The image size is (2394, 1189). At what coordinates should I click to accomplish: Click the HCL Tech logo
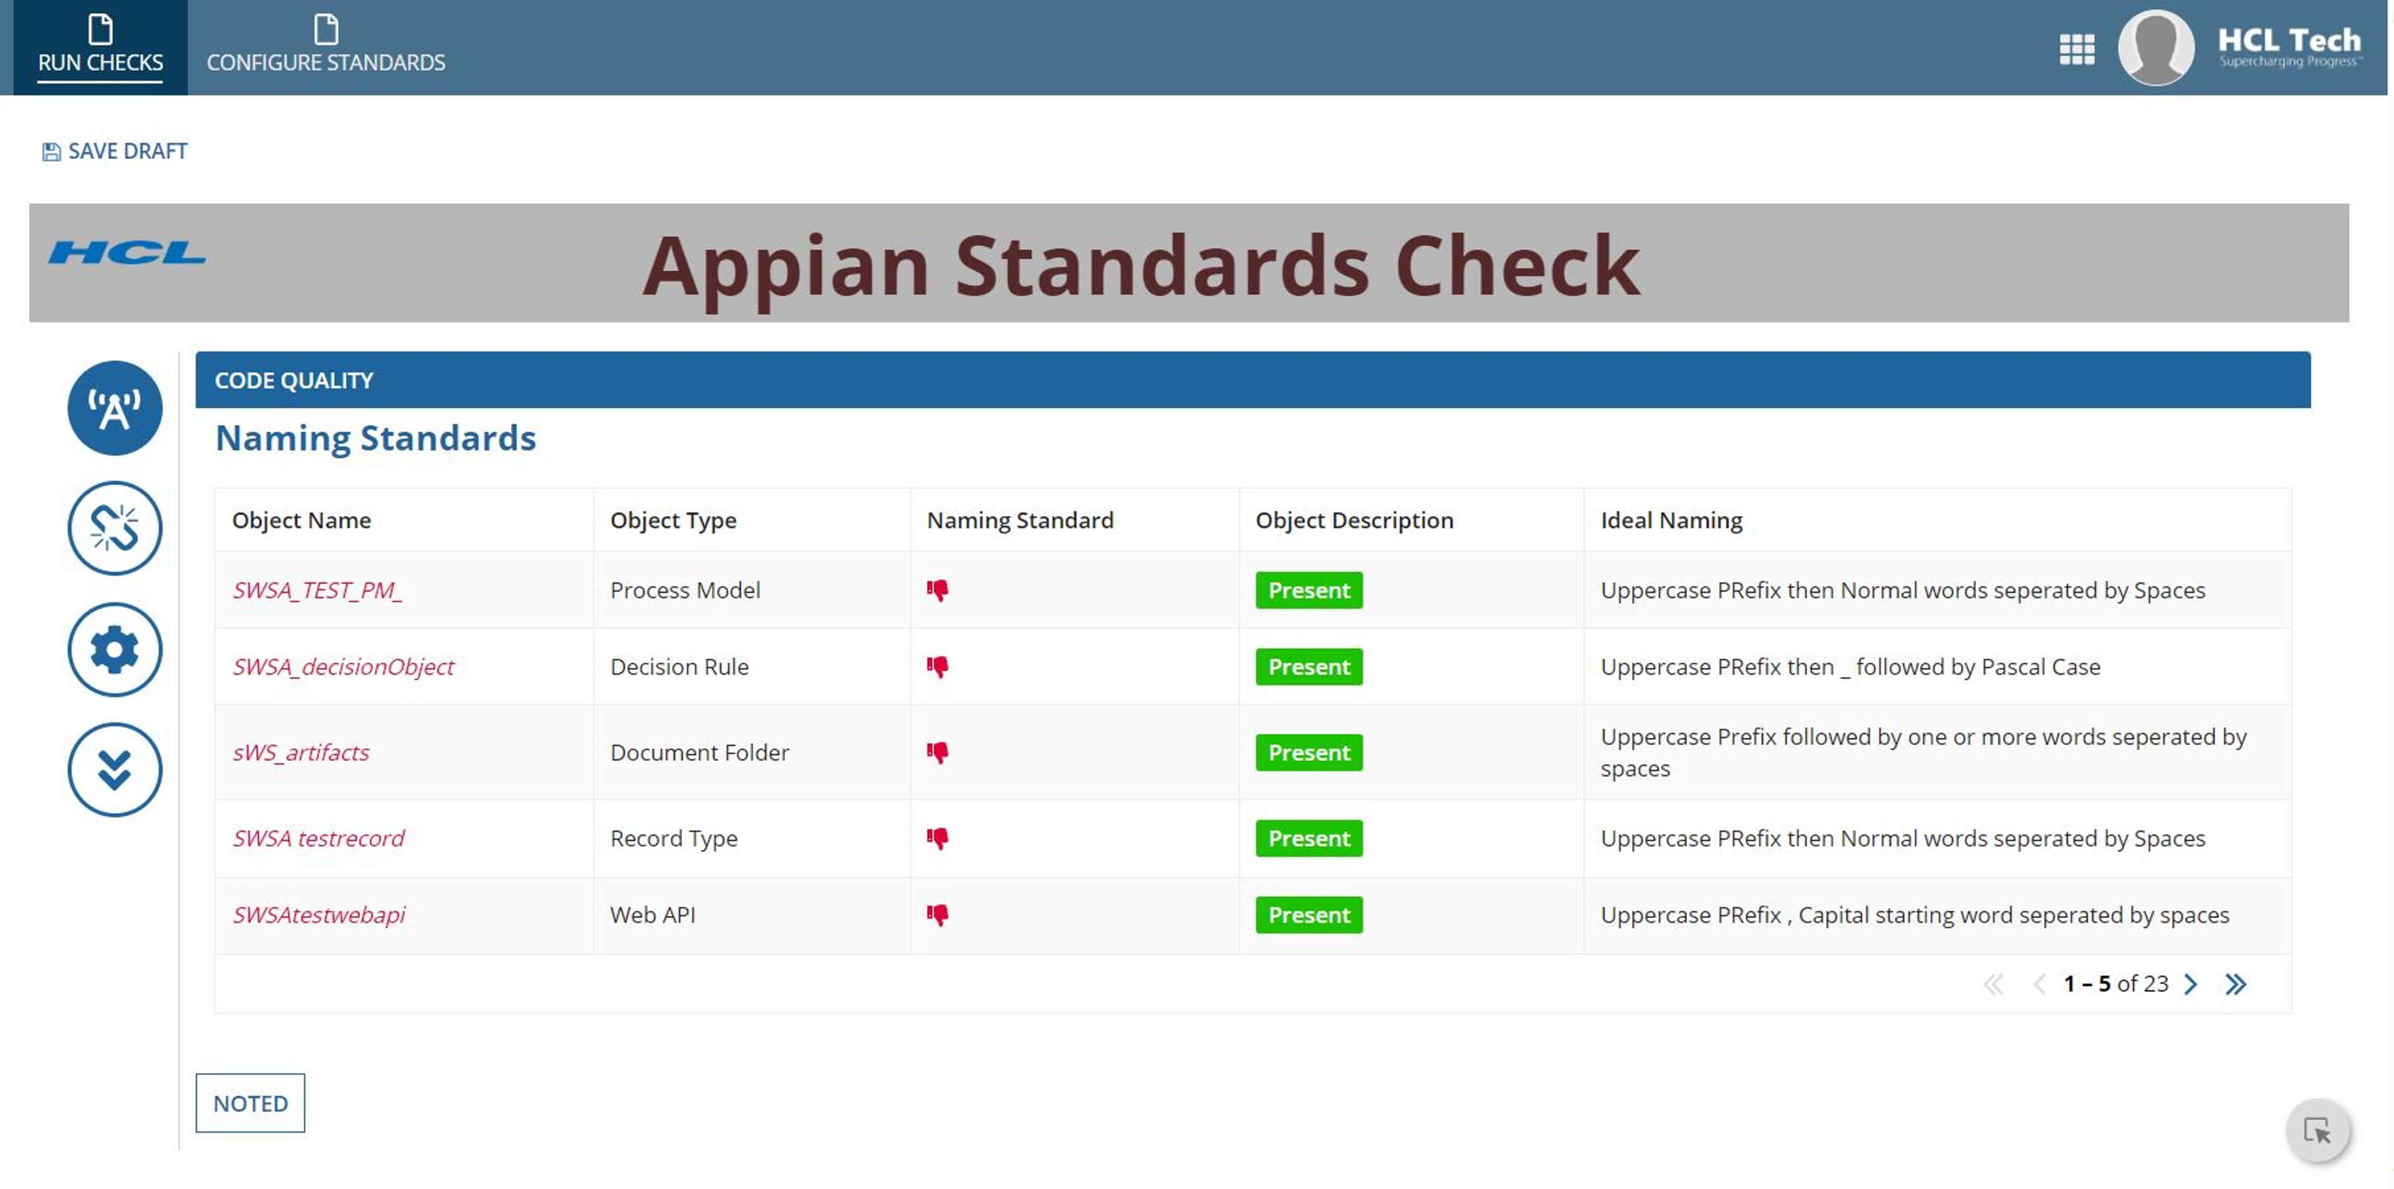point(2289,47)
